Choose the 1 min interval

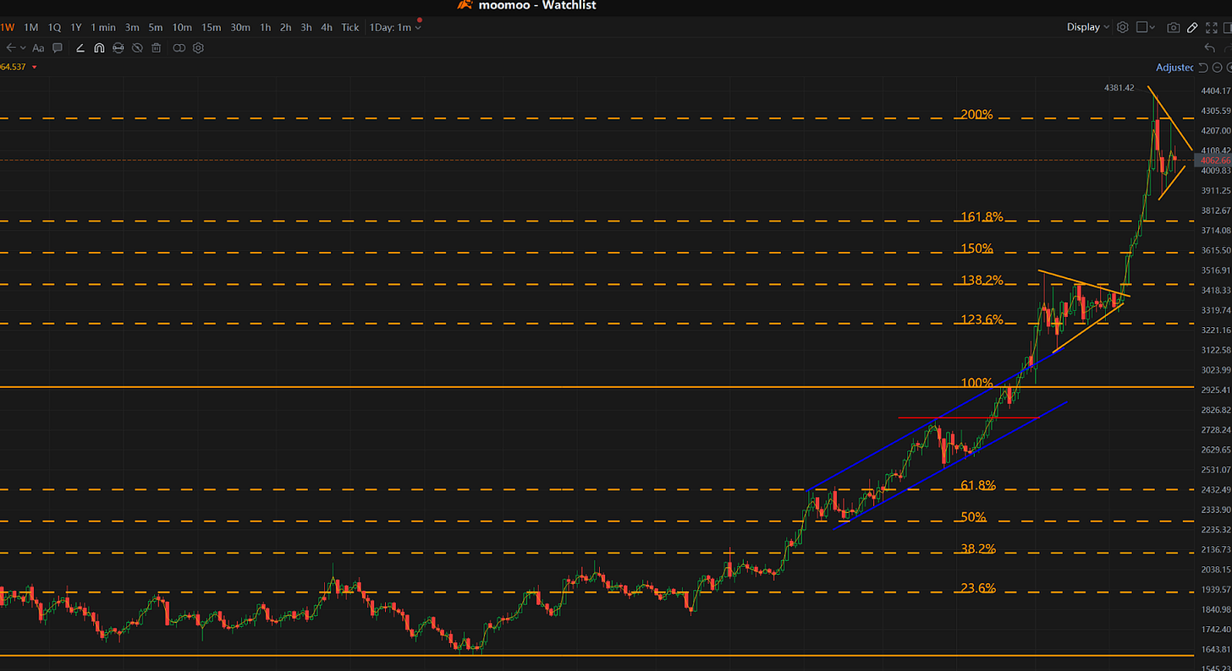coord(103,27)
